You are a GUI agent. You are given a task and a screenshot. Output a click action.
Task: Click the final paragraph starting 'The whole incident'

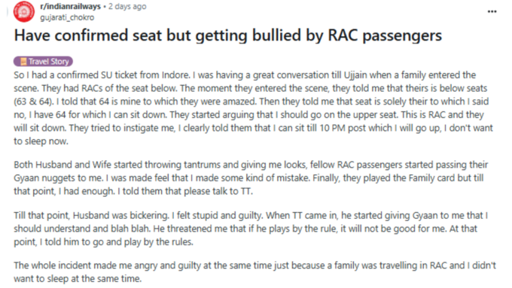tap(254, 272)
